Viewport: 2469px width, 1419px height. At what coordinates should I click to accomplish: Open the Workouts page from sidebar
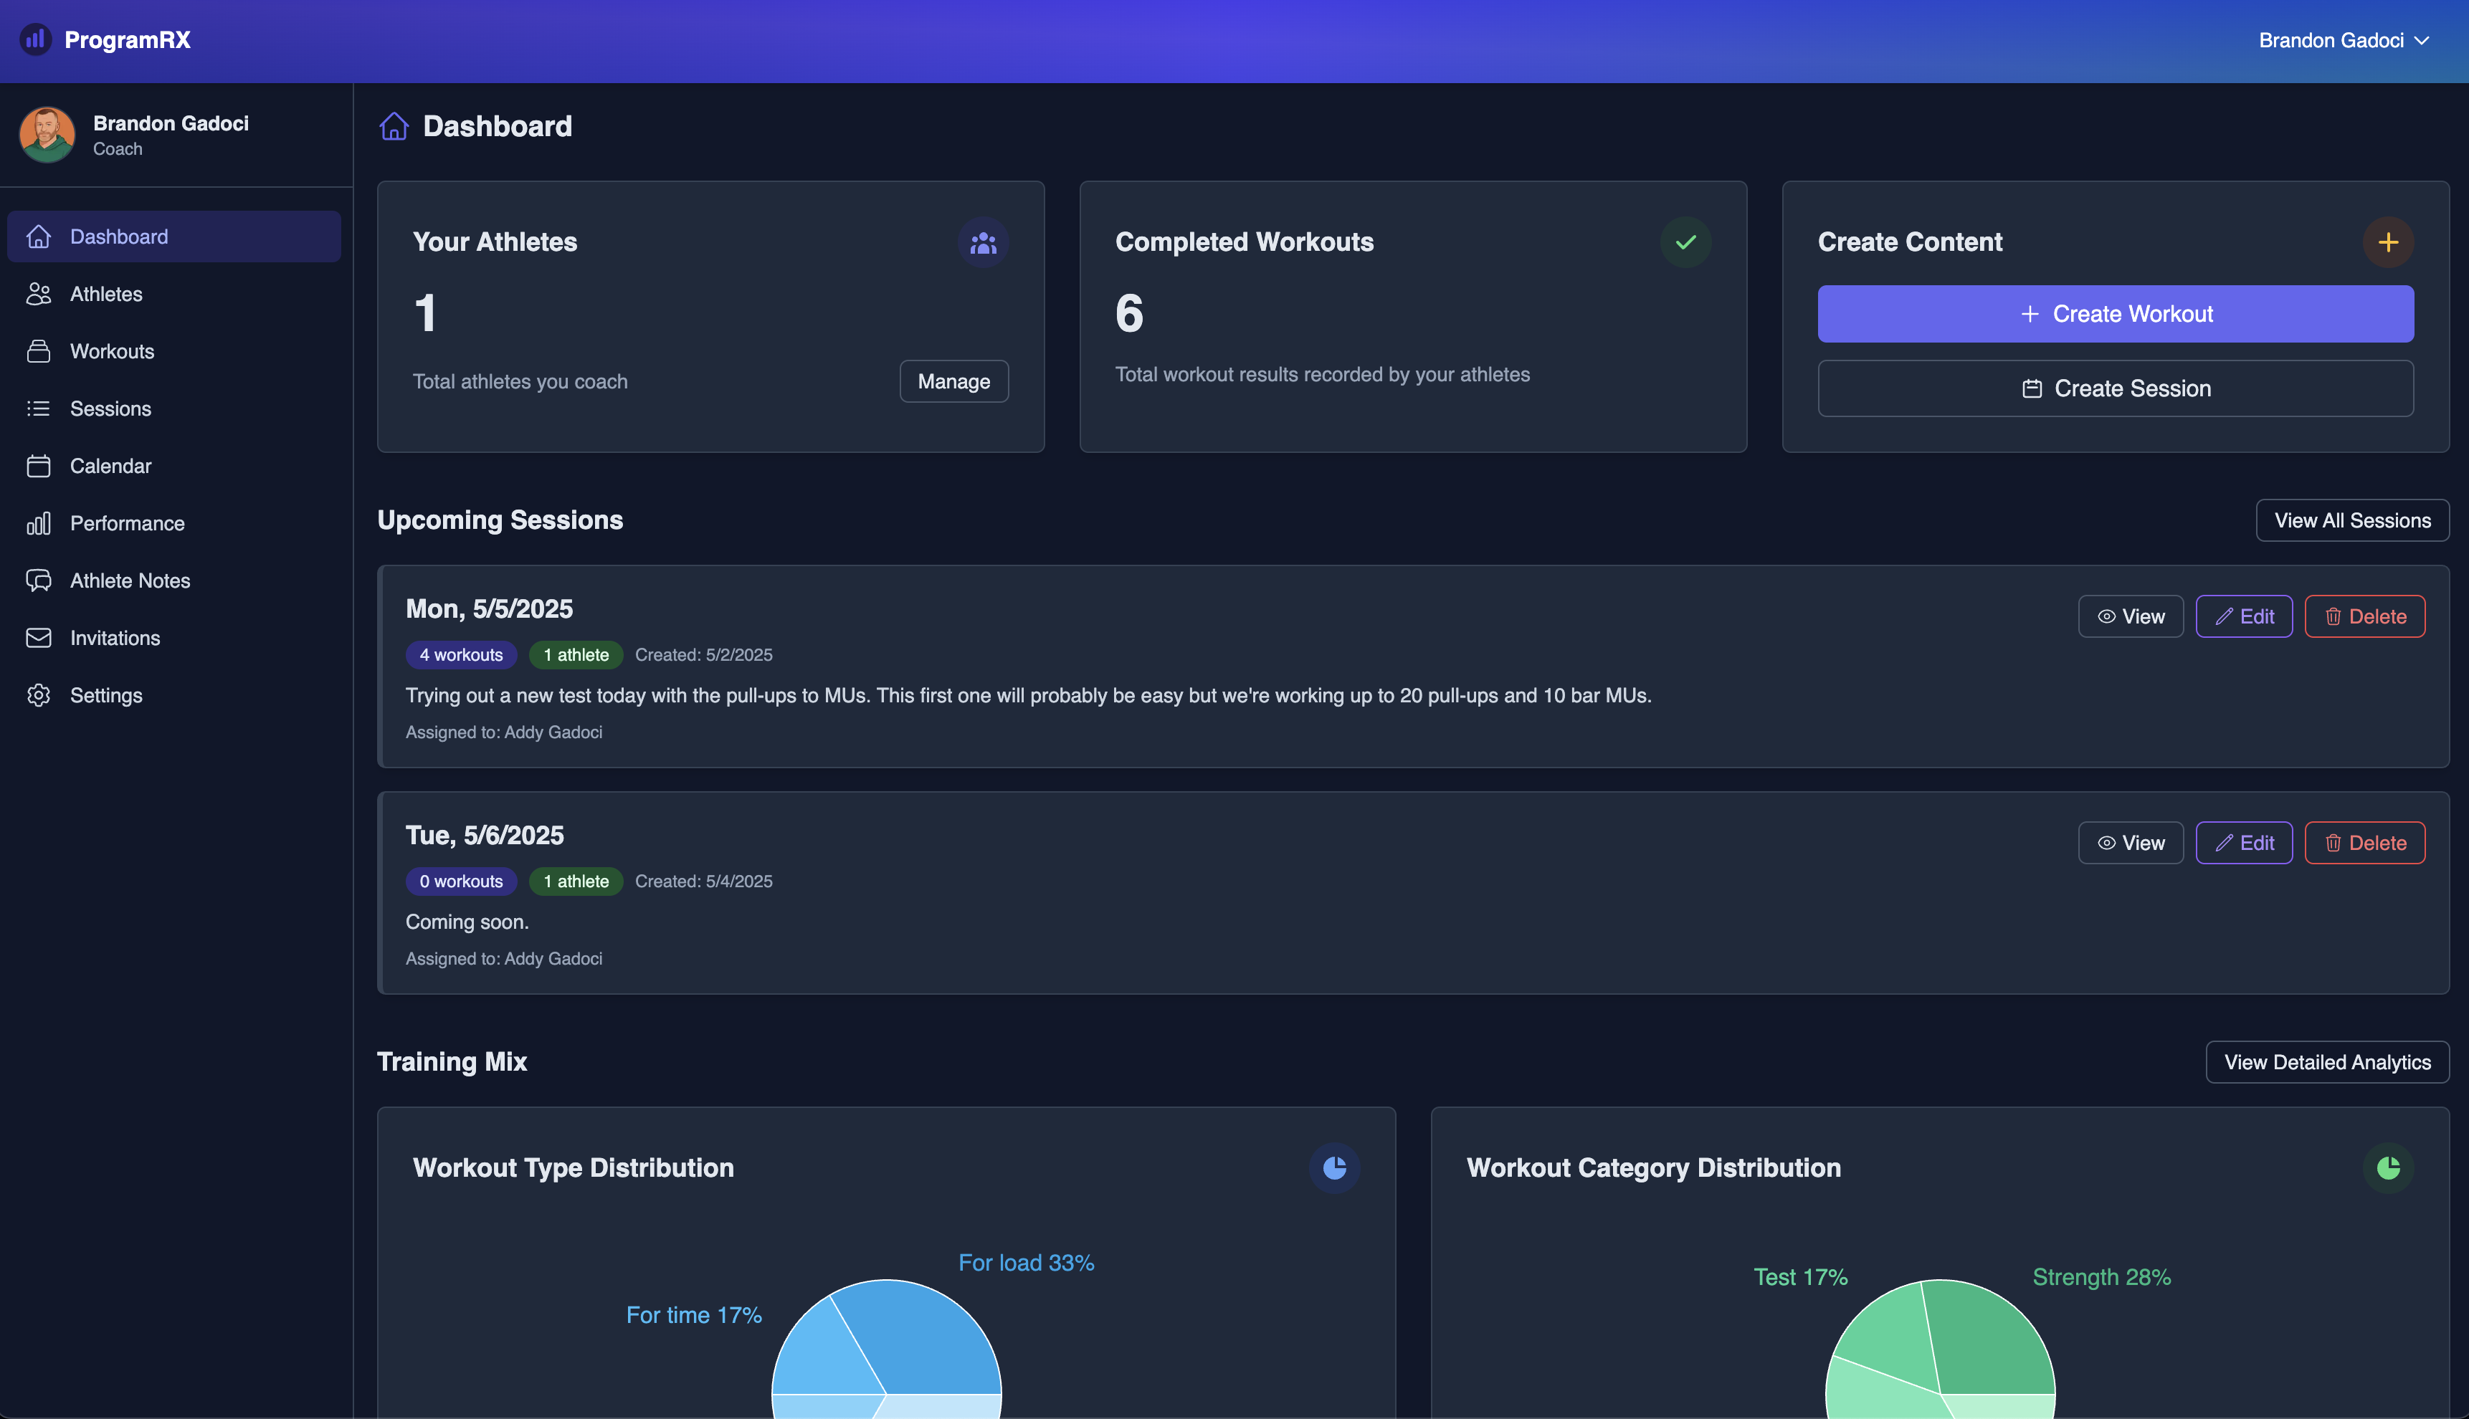click(174, 352)
